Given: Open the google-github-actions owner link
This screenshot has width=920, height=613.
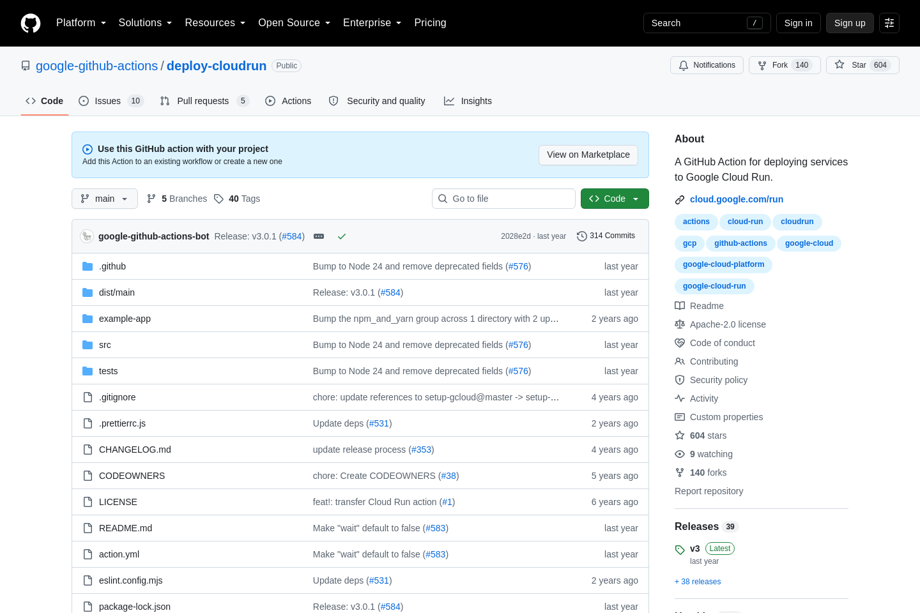Looking at the screenshot, I should tap(96, 66).
